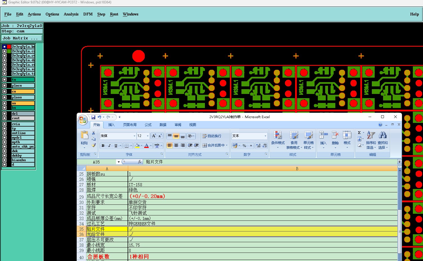Click green color swatch of second layer
Image resolution: width=423 pixels, height=261 pixels.
[x=9, y=51]
